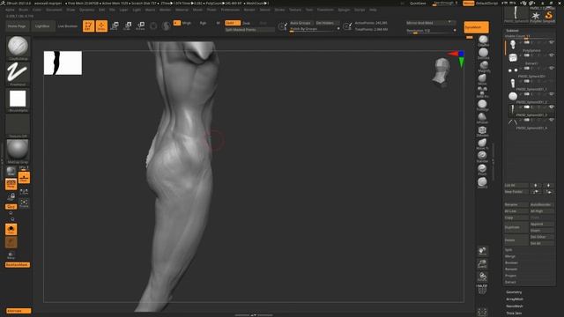
Task: Select the Magnify brush shortcut
Action: (x=484, y=67)
